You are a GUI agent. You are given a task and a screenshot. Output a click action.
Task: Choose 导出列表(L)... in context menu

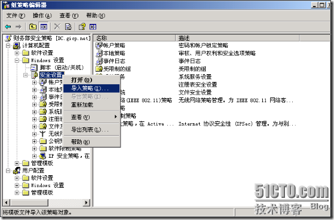pos(91,129)
